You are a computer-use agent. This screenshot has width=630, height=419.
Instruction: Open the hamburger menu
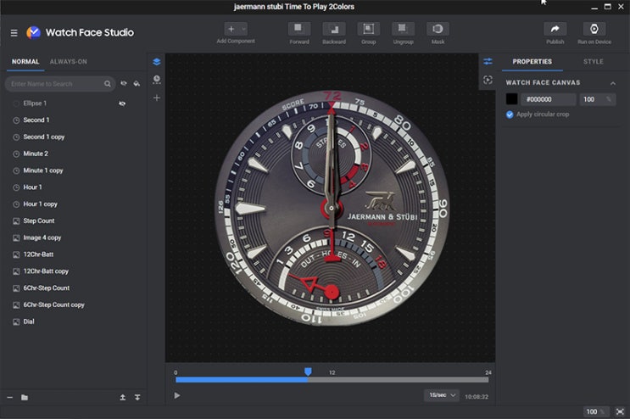tap(14, 32)
